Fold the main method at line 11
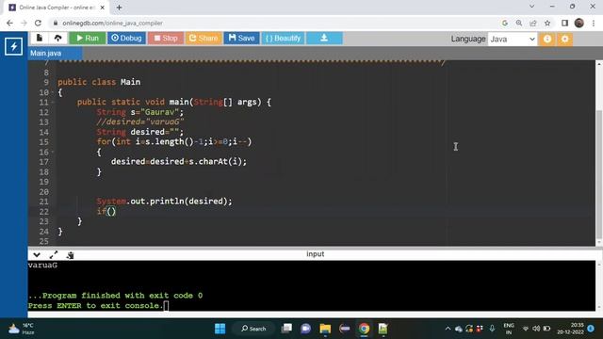Viewport: 603px width, 339px height. [53, 103]
